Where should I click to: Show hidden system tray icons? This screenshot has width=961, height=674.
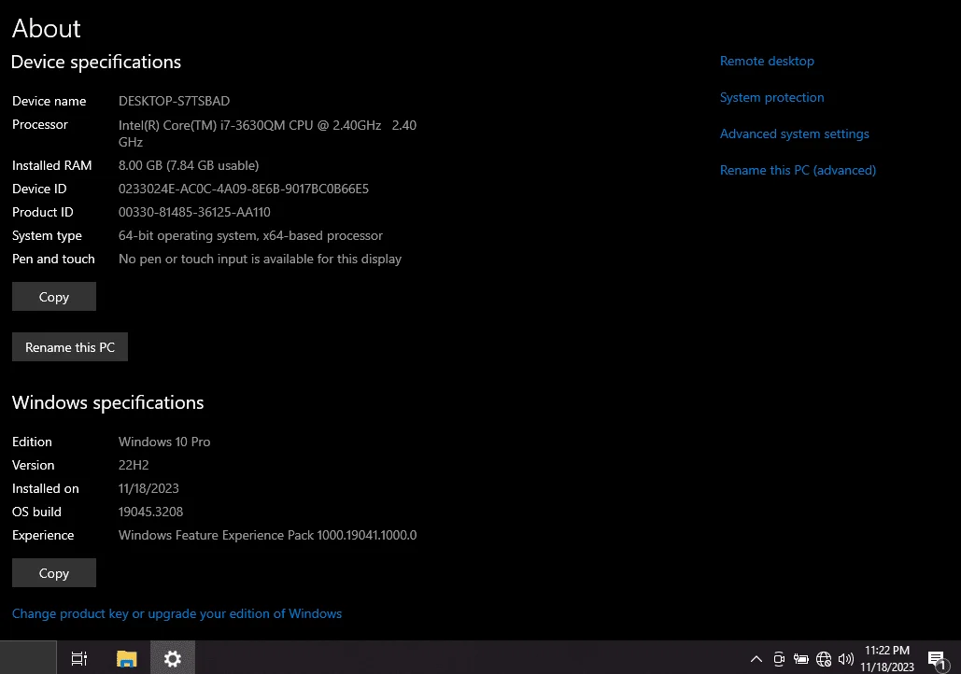point(756,659)
